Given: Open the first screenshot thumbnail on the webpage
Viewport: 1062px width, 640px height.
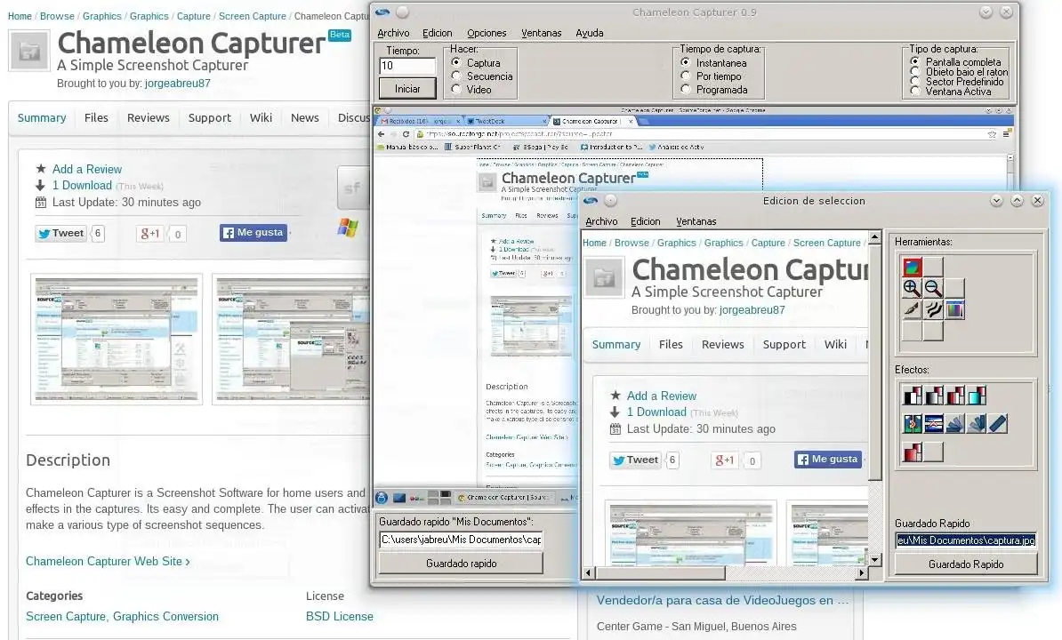Looking at the screenshot, I should [117, 339].
